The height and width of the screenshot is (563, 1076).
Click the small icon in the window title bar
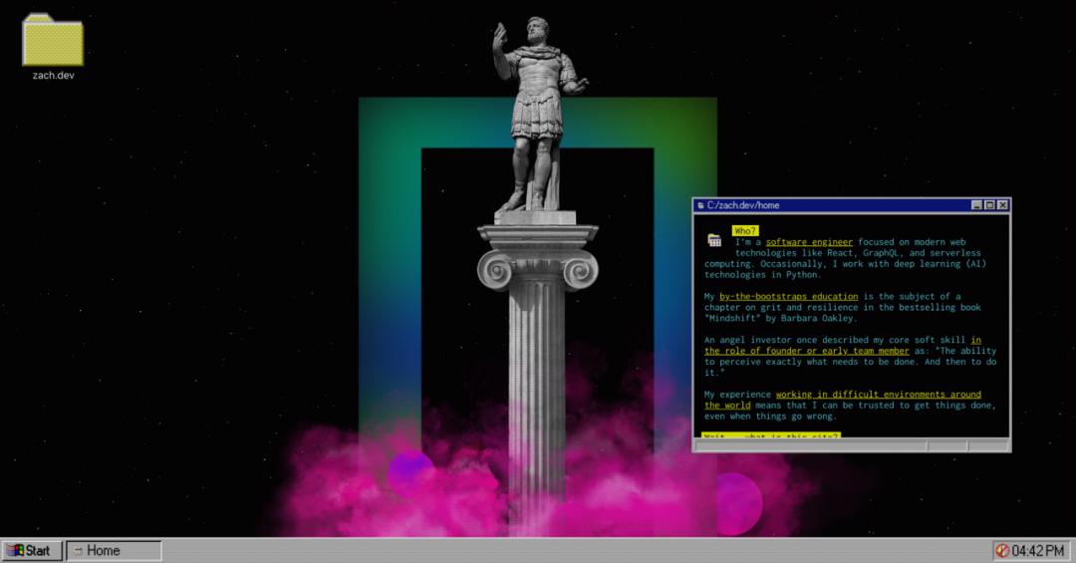[700, 205]
